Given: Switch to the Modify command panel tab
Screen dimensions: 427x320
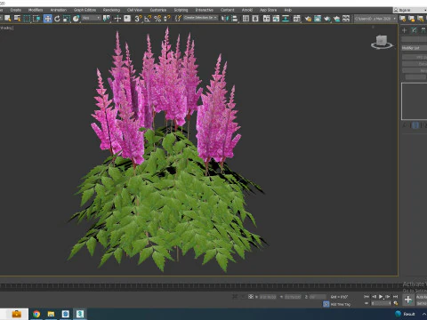Looking at the screenshot, I should (x=414, y=30).
